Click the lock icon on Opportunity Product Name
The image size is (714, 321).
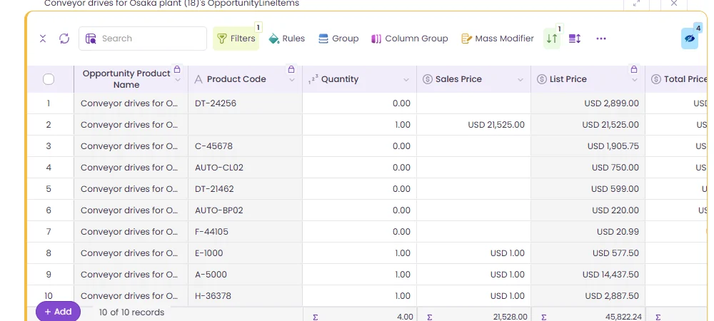(x=177, y=70)
